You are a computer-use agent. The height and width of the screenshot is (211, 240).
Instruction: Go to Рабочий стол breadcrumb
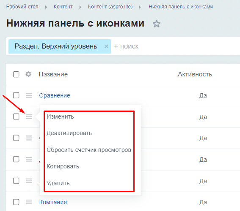22,7
